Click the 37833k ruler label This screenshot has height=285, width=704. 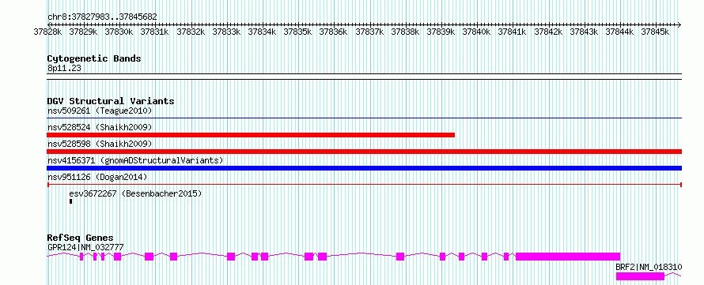coord(227,32)
